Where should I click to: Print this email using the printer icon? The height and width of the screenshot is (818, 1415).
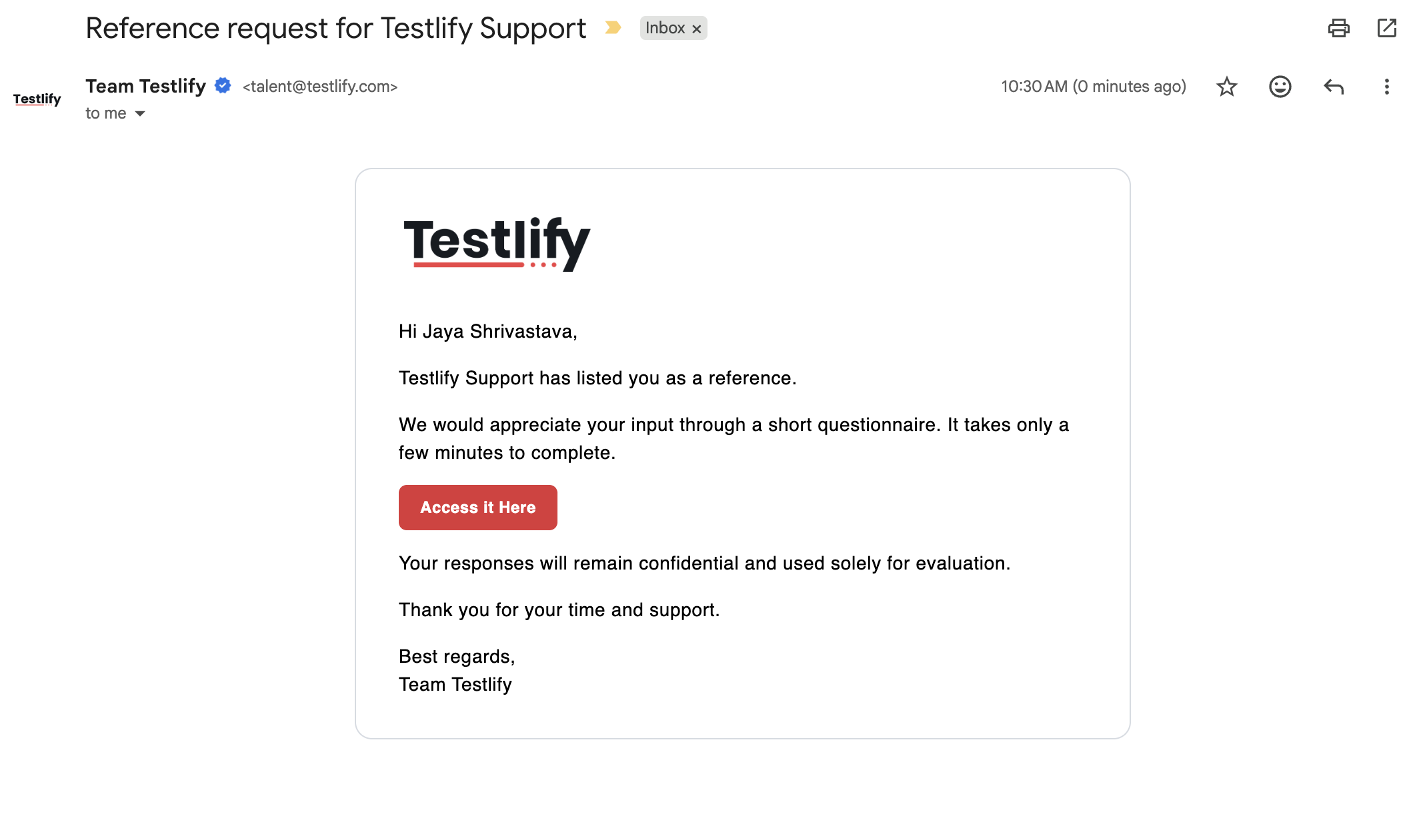tap(1338, 28)
